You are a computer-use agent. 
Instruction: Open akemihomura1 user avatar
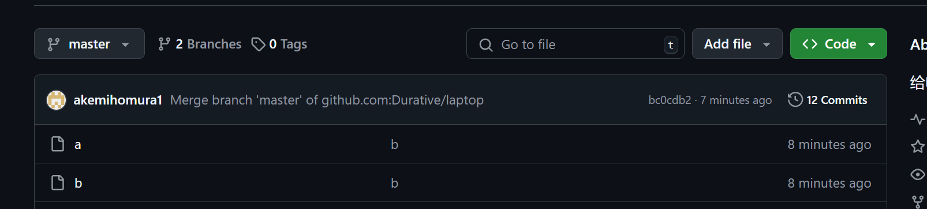pos(56,100)
